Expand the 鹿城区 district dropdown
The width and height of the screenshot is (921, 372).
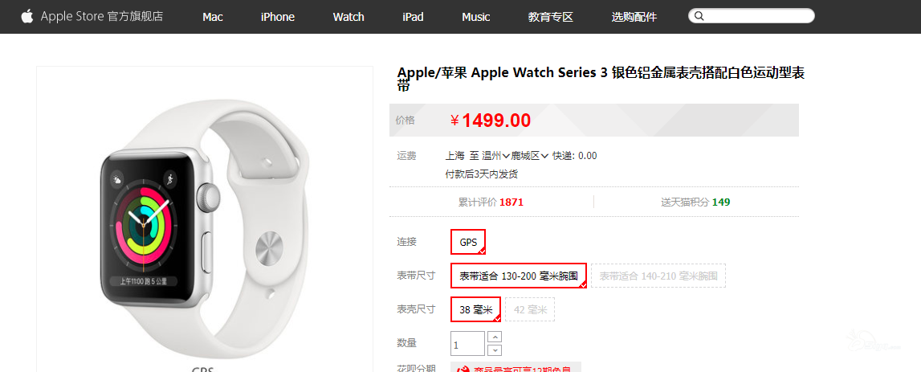point(530,156)
